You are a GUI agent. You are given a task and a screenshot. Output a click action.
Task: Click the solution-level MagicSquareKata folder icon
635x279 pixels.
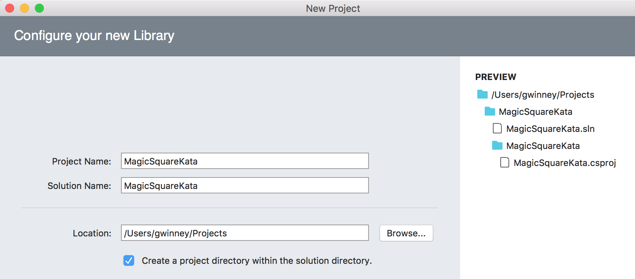click(x=490, y=112)
